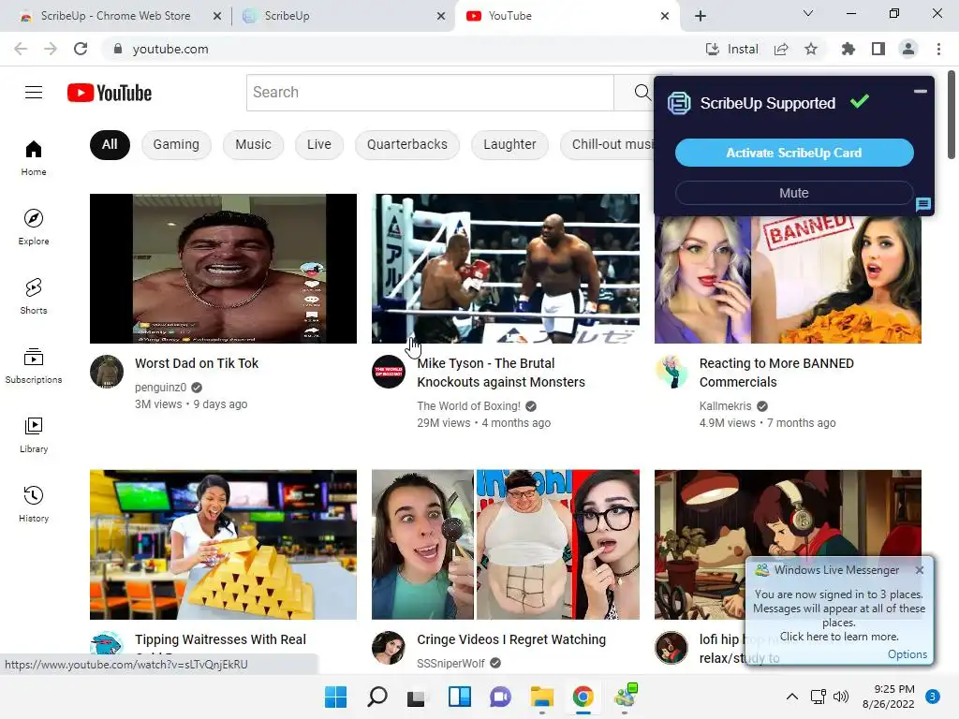The height and width of the screenshot is (719, 959).
Task: Click the penguinz0 channel avatar
Action: click(x=107, y=372)
